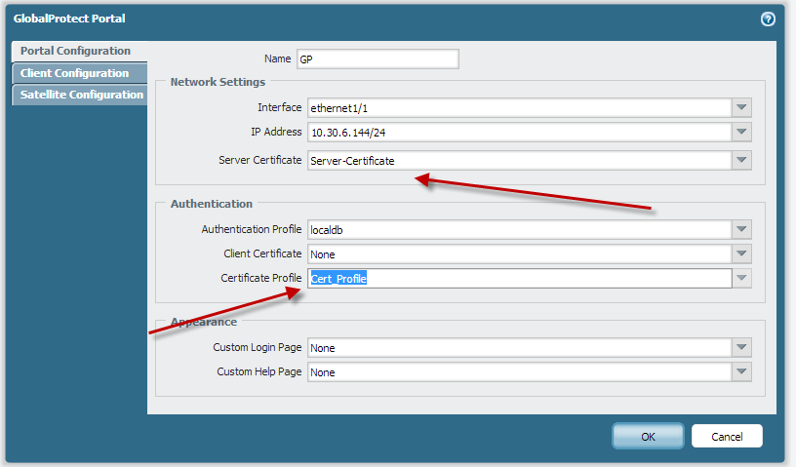Viewport: 796px width, 467px height.
Task: Click the Network Settings section heading
Action: [218, 82]
